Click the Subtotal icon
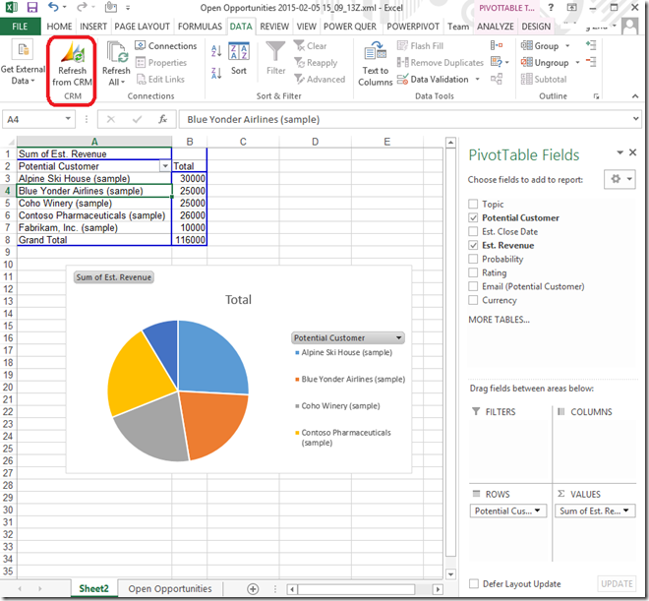This screenshot has width=649, height=601. click(526, 79)
